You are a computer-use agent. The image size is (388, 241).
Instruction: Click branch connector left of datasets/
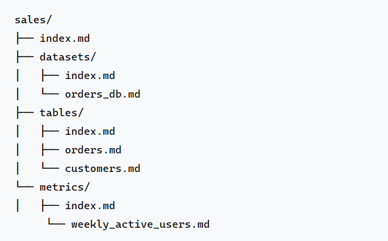click(x=25, y=57)
